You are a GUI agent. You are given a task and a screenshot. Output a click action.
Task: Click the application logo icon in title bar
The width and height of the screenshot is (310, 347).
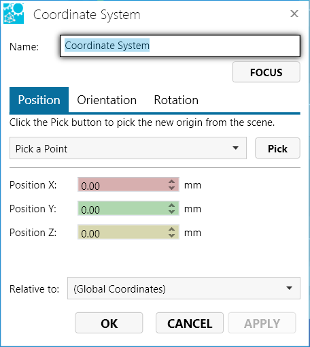tap(14, 14)
